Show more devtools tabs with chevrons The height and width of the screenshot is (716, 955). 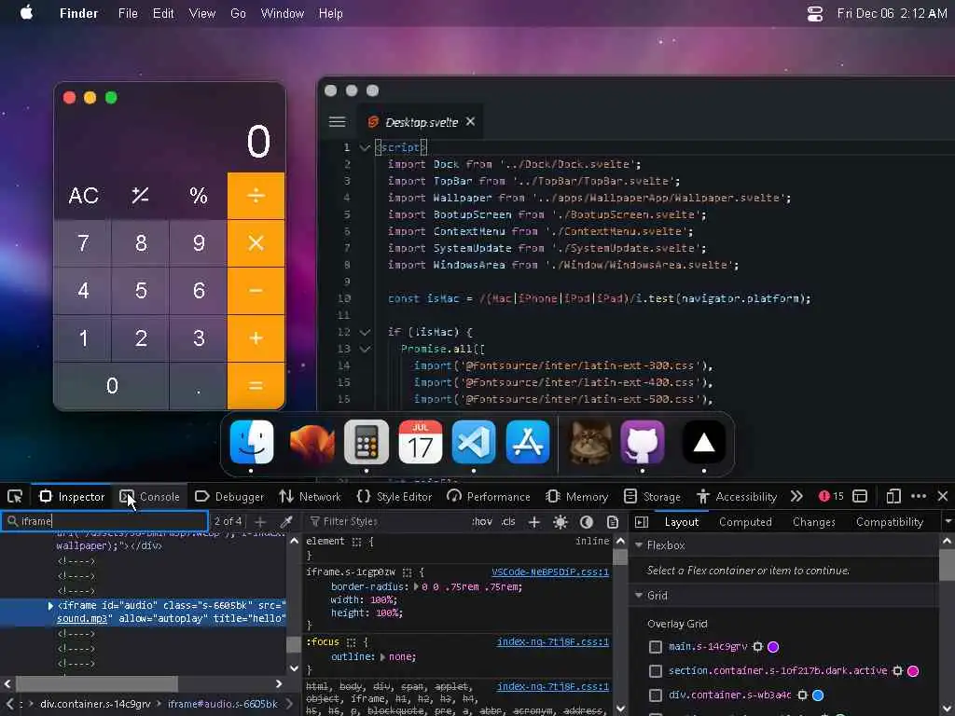[x=796, y=496]
